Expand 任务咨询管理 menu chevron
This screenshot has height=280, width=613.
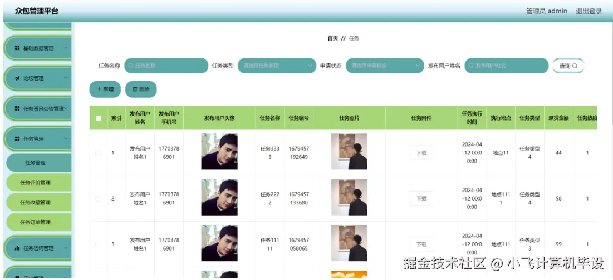[65, 248]
